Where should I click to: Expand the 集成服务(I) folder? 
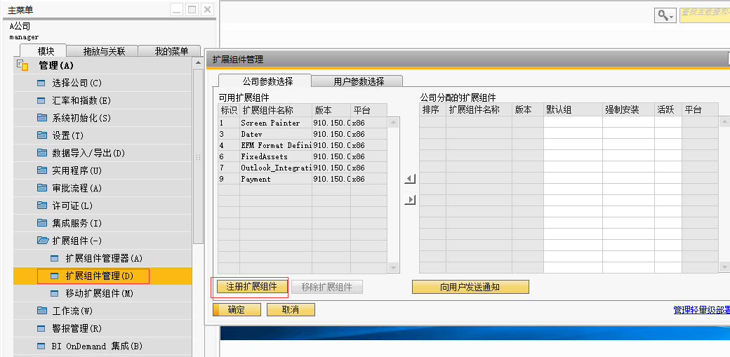click(x=102, y=223)
